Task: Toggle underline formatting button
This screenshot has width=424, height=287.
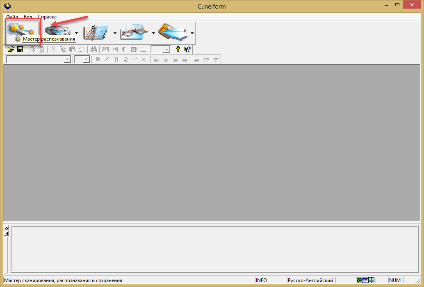Action: [x=116, y=59]
